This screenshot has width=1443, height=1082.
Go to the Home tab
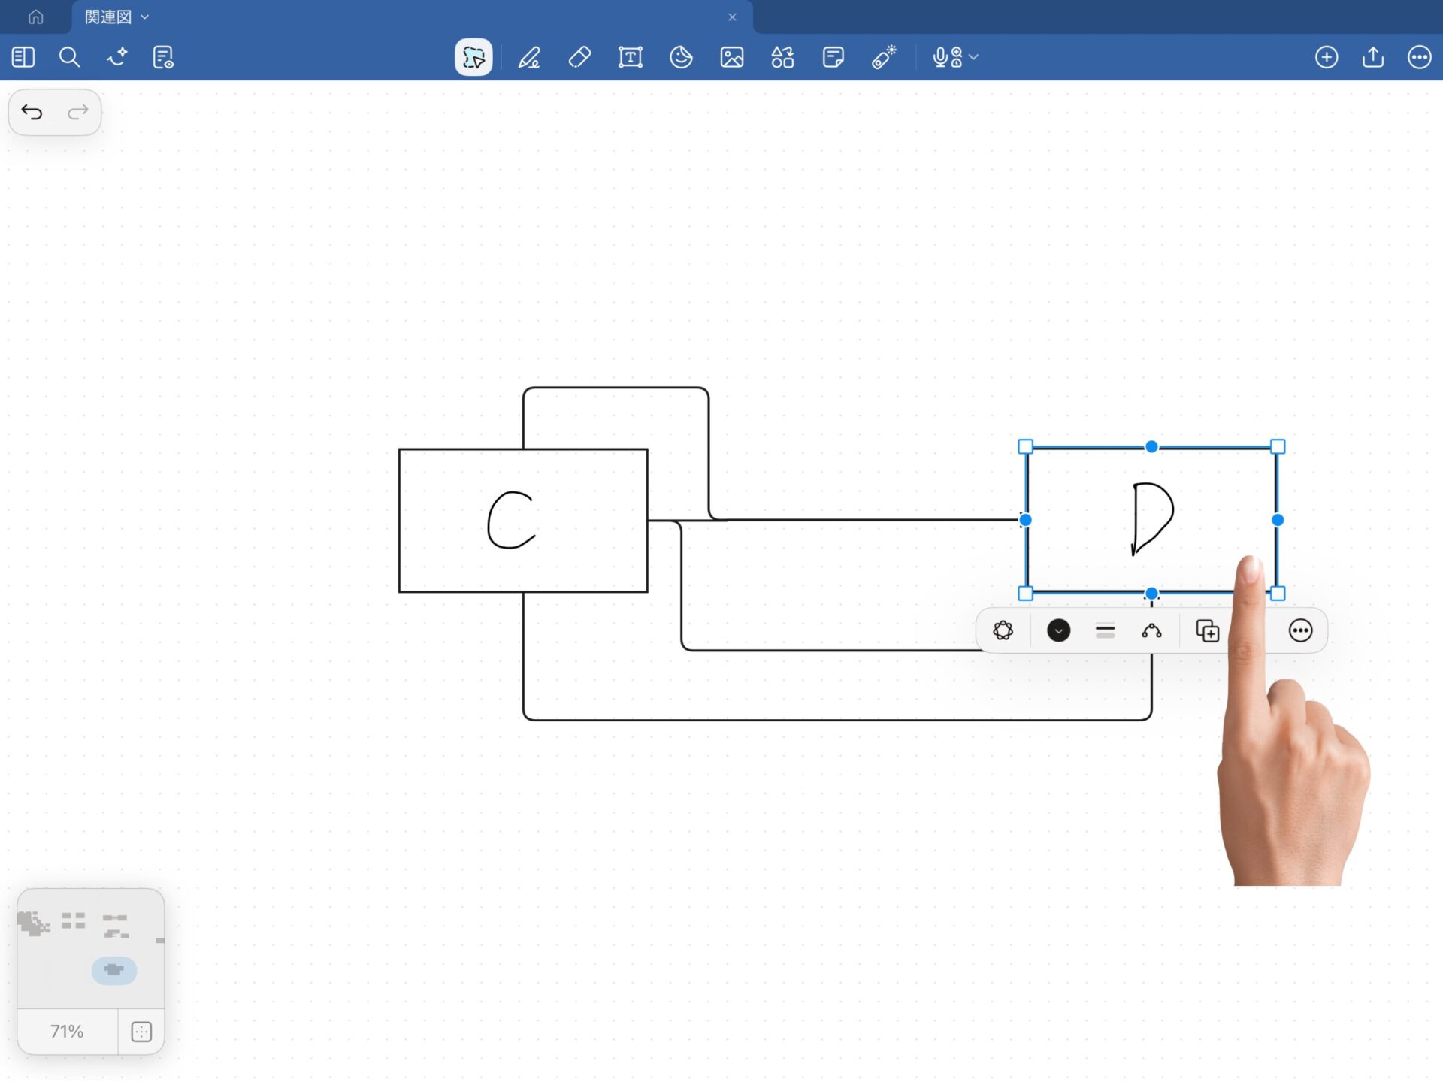(35, 17)
